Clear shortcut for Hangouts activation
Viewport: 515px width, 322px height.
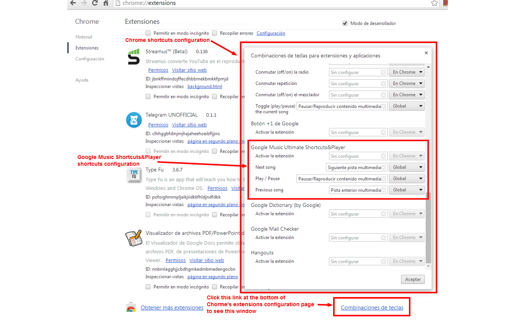pyautogui.click(x=383, y=262)
